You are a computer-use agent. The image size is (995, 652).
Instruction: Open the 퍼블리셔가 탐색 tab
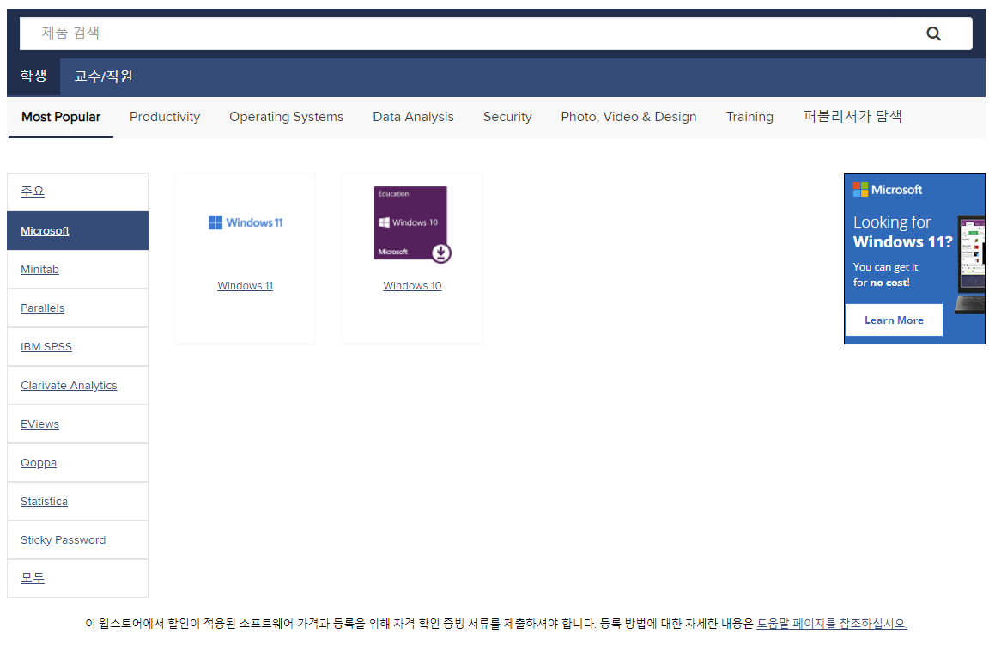click(x=852, y=116)
